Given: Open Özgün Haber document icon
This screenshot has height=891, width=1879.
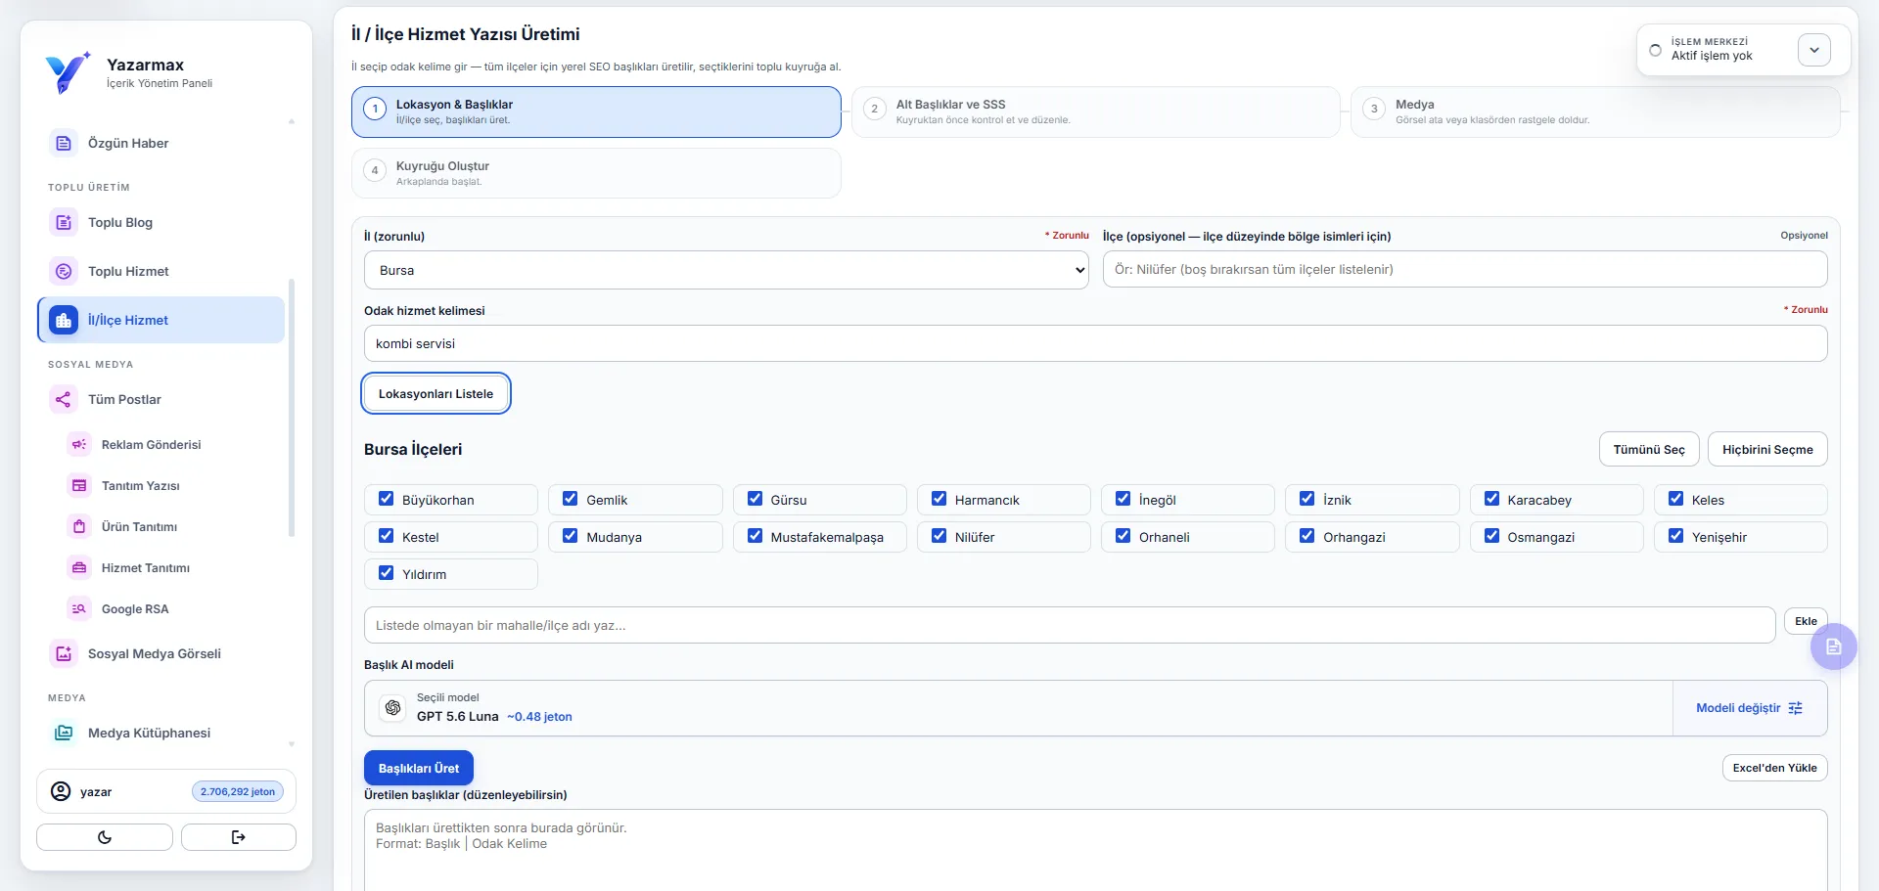Looking at the screenshot, I should tap(64, 143).
